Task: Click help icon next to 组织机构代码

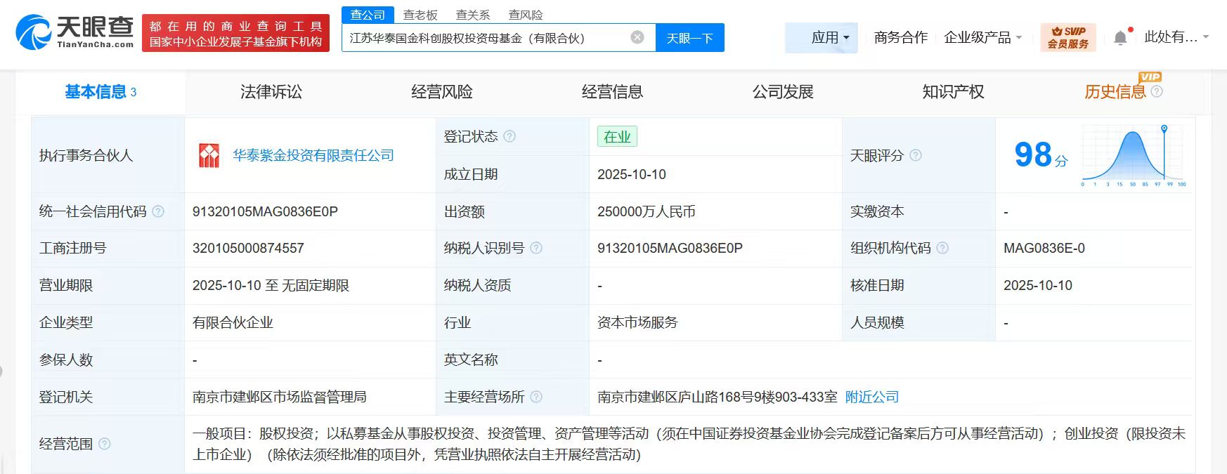Action: (x=942, y=248)
